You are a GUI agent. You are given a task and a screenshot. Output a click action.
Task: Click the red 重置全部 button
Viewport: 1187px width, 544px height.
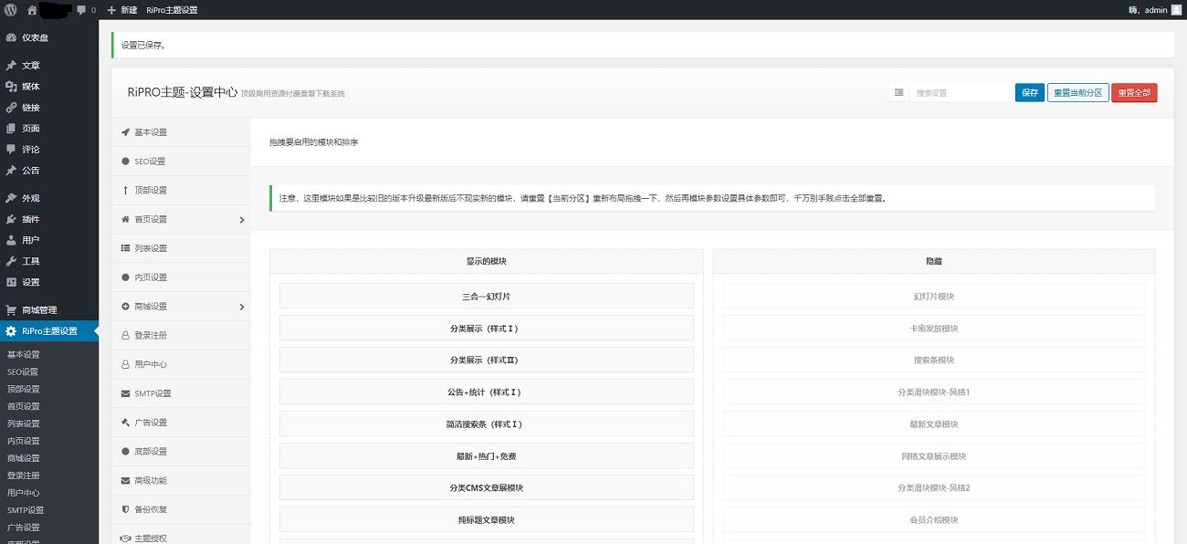pyautogui.click(x=1134, y=93)
